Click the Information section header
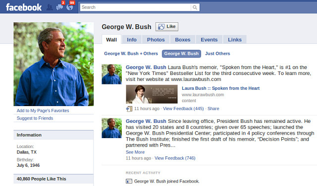The image size is (317, 186). pos(53,135)
